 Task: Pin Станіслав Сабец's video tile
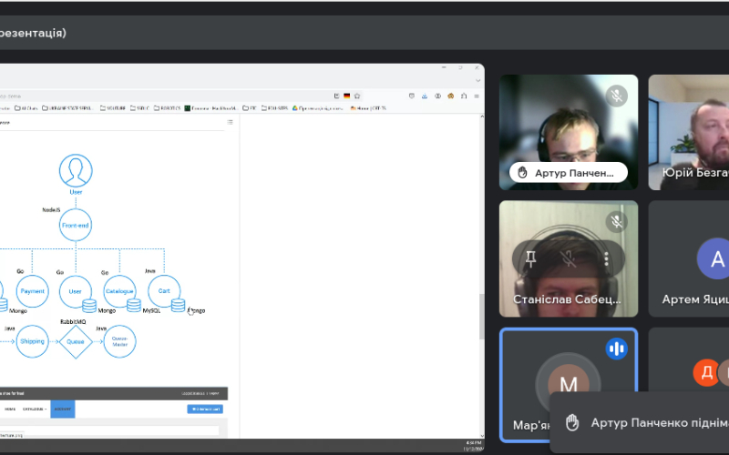(x=531, y=258)
